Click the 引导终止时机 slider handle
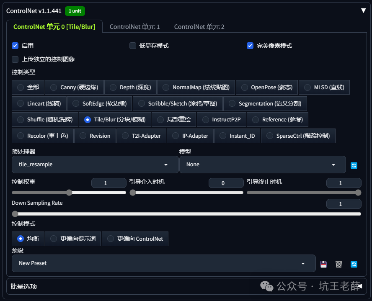This screenshot has width=372, height=301. [x=358, y=193]
